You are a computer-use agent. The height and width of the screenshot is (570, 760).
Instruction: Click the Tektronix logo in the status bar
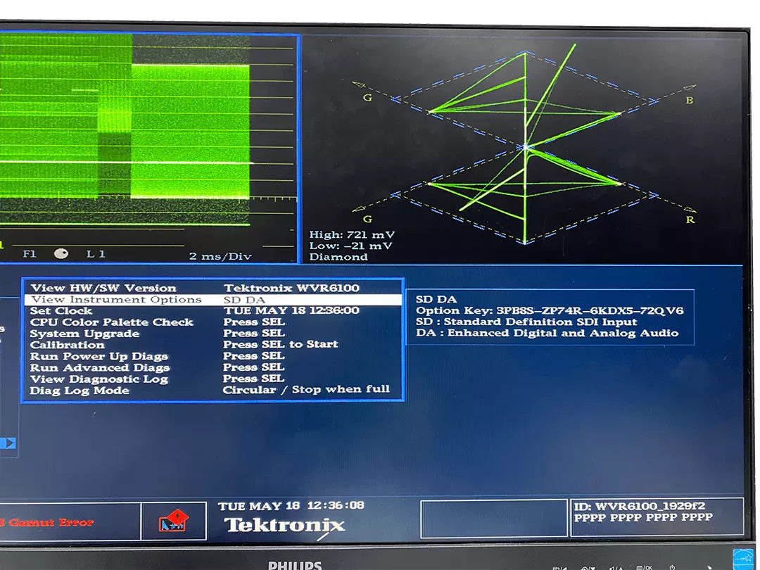point(284,525)
